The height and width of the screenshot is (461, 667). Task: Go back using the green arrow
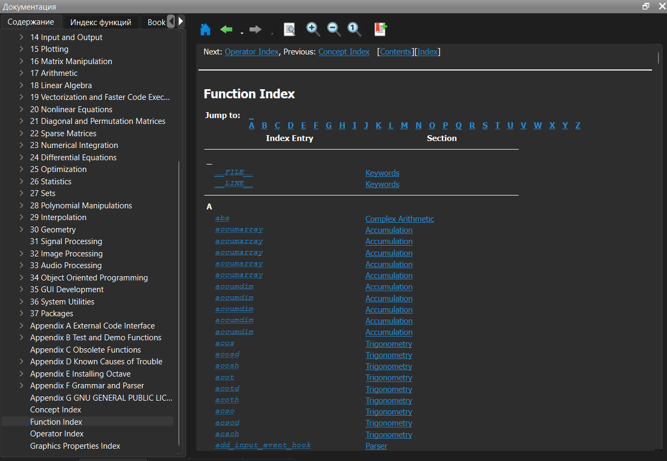coord(227,29)
